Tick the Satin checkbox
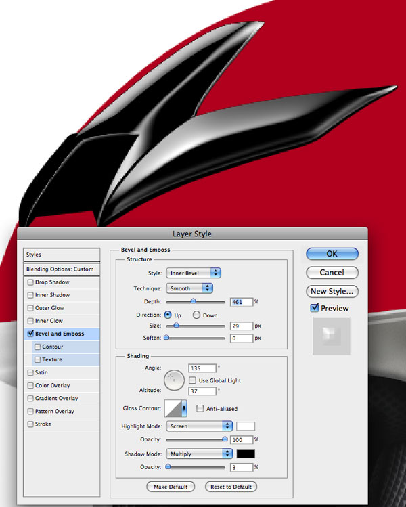This screenshot has height=507, width=406. 30,373
